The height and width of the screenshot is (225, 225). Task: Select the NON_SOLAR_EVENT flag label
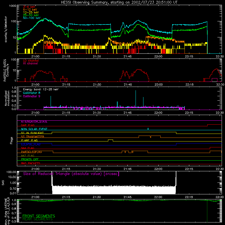(x=34, y=129)
